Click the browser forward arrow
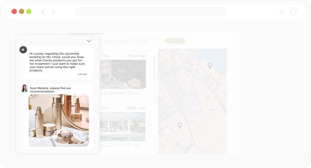 coord(53,12)
